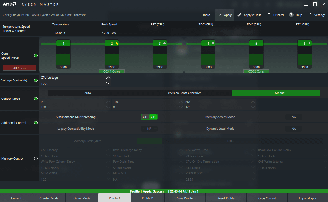
Task: Click the CCX 2 Cores label button
Action: coord(256,71)
